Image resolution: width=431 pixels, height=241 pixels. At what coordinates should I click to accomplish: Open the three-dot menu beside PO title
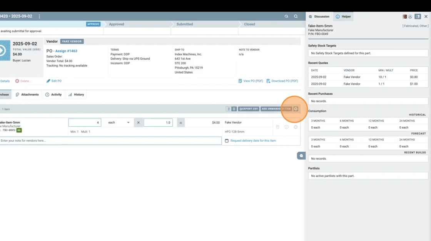tap(39, 17)
